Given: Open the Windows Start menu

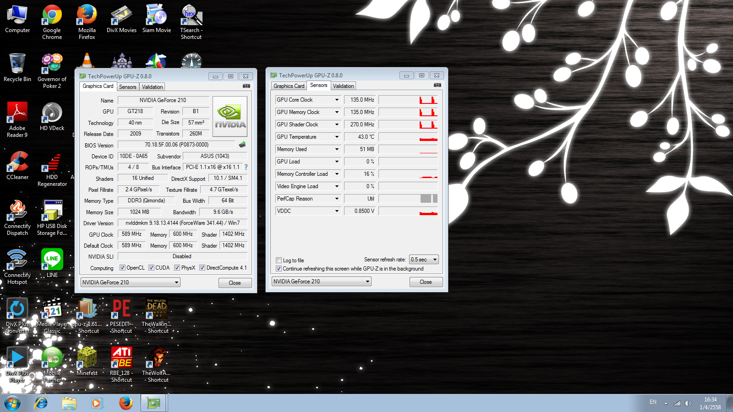Looking at the screenshot, I should click(x=12, y=403).
